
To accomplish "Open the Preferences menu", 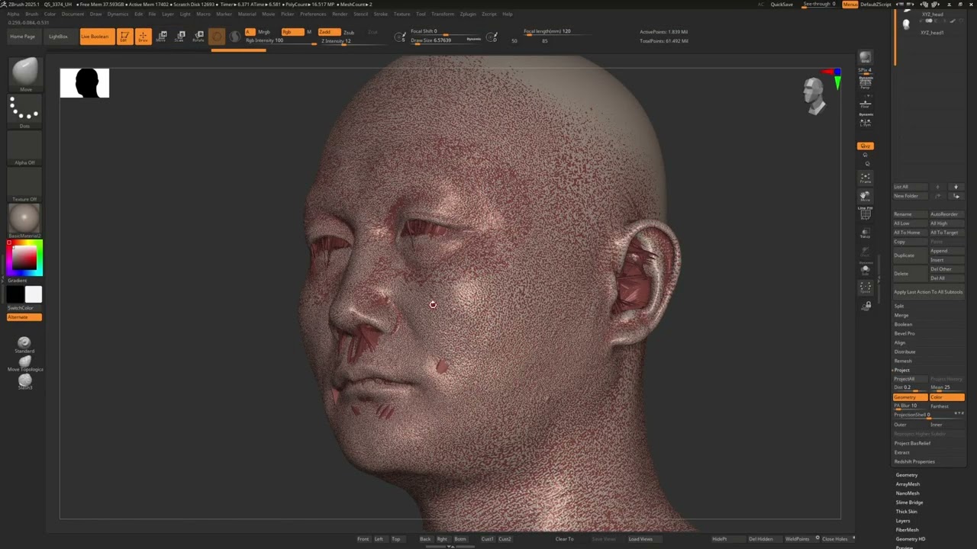I will point(313,14).
